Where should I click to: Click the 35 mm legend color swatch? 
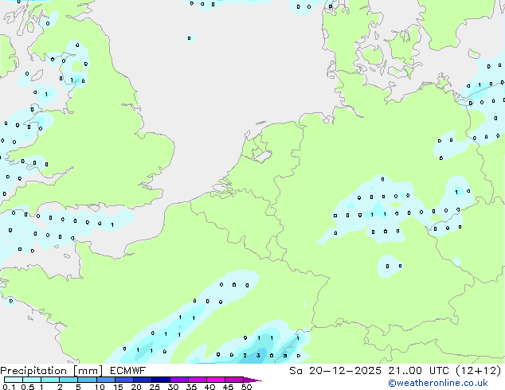197,380
